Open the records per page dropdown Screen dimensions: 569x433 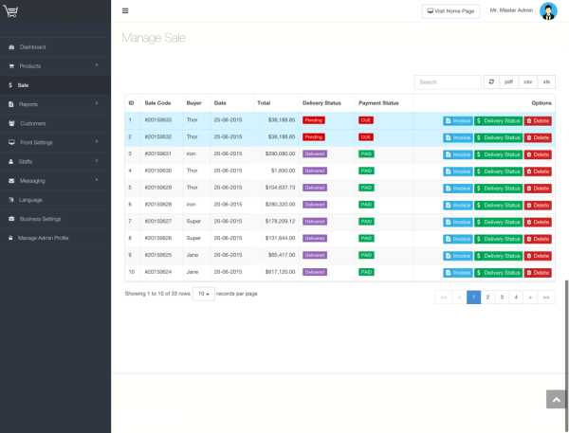[x=203, y=294]
